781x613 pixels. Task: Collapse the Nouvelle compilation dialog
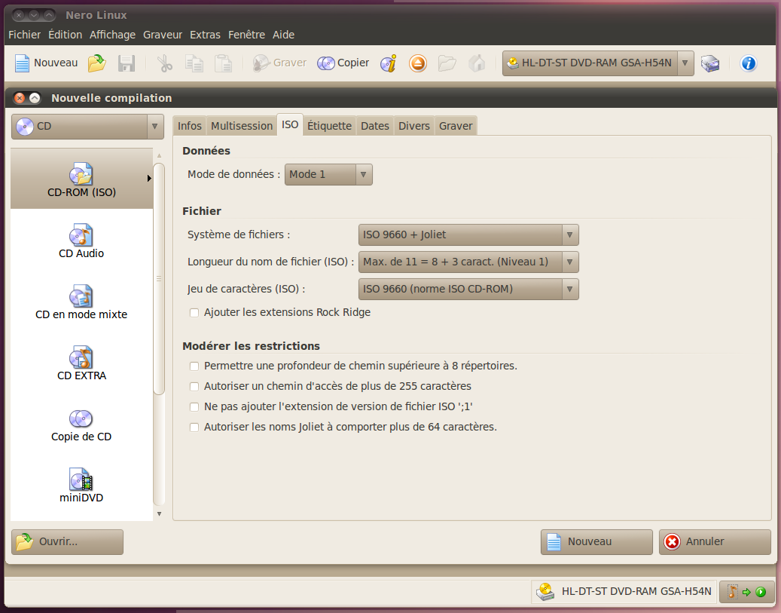35,98
